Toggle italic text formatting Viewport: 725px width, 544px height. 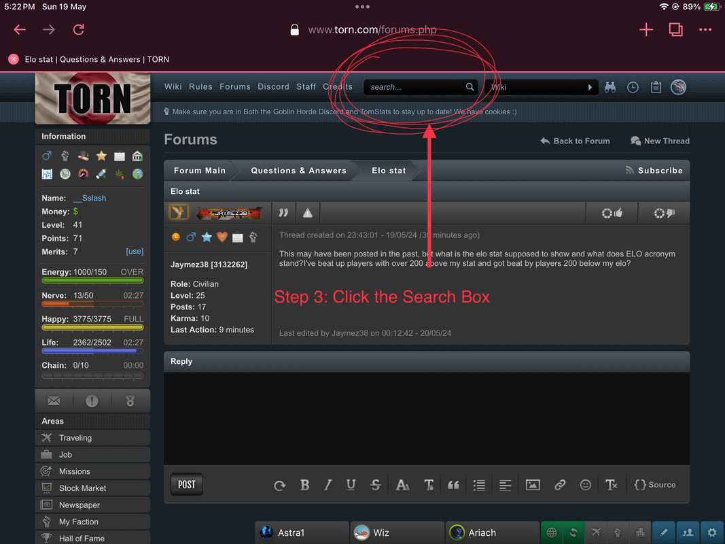point(328,485)
